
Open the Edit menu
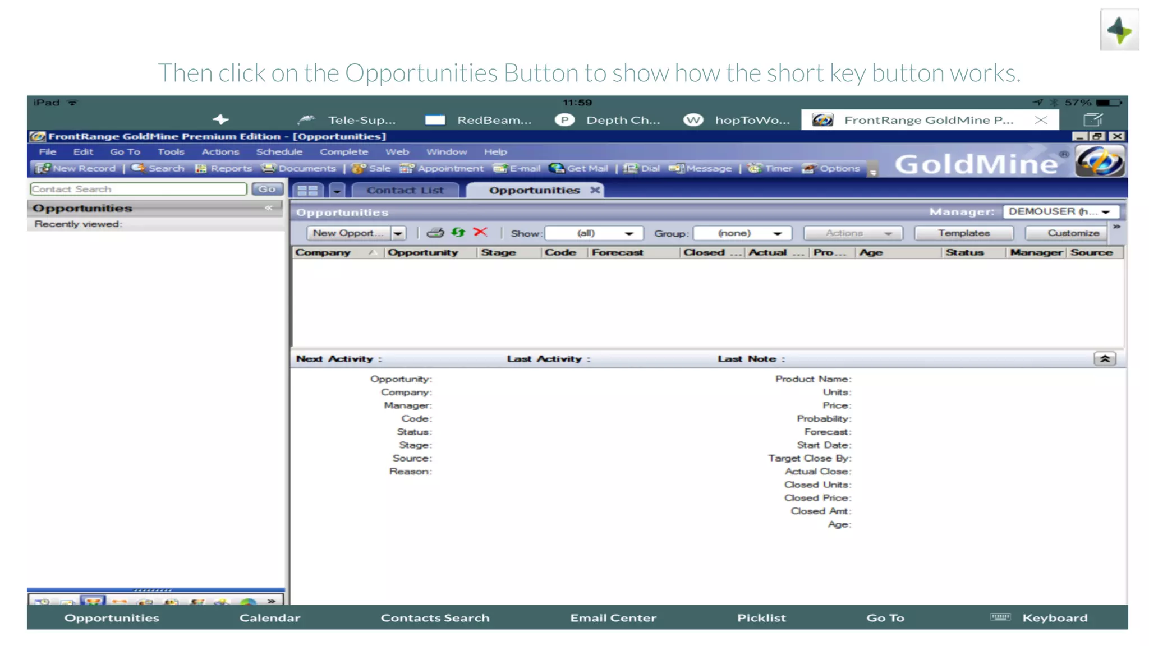coord(83,151)
